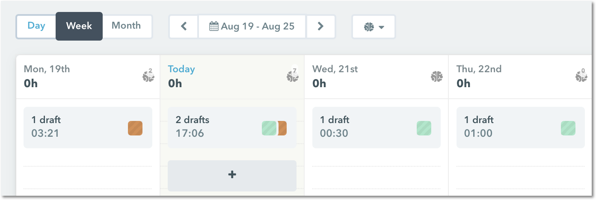596x200 pixels.
Task: Open Today's brain icon with 7 badge
Action: click(293, 75)
